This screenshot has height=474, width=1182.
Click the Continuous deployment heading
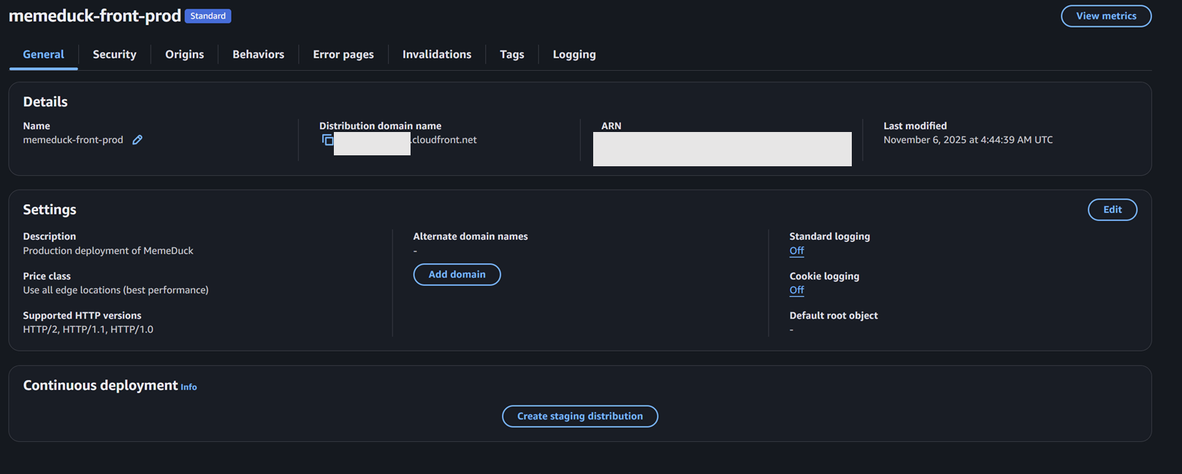(x=101, y=386)
